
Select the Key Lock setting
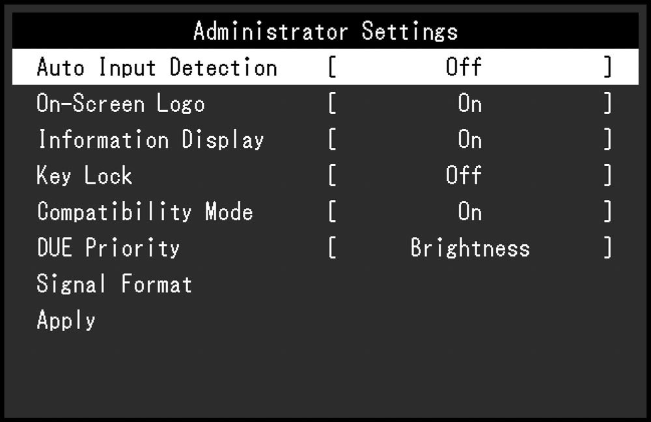84,175
